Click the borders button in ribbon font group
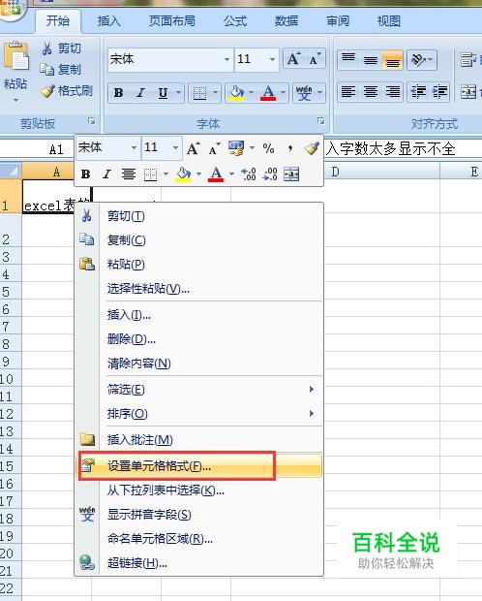 pyautogui.click(x=199, y=93)
